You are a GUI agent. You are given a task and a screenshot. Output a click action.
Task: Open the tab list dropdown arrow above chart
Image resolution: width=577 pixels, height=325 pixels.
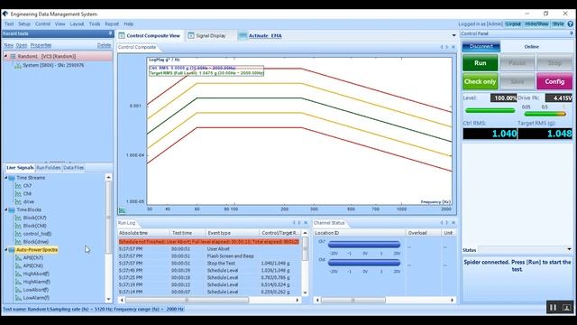[453, 35]
